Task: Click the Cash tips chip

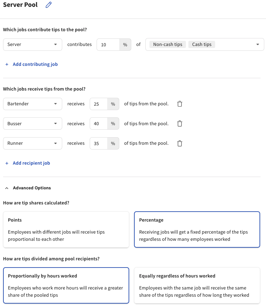Action: [201, 44]
